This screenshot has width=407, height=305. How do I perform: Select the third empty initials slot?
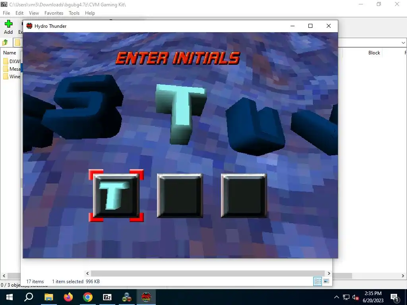tap(244, 196)
